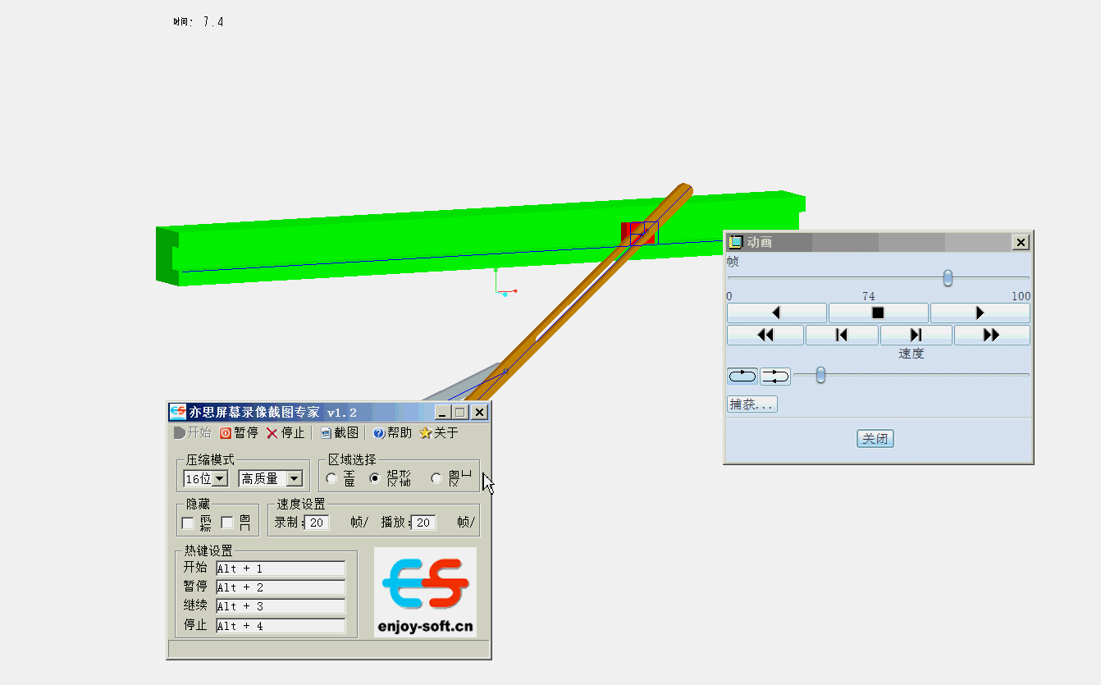This screenshot has height=685, width=1101.
Task: Jump to the last animation frame
Action: [916, 335]
